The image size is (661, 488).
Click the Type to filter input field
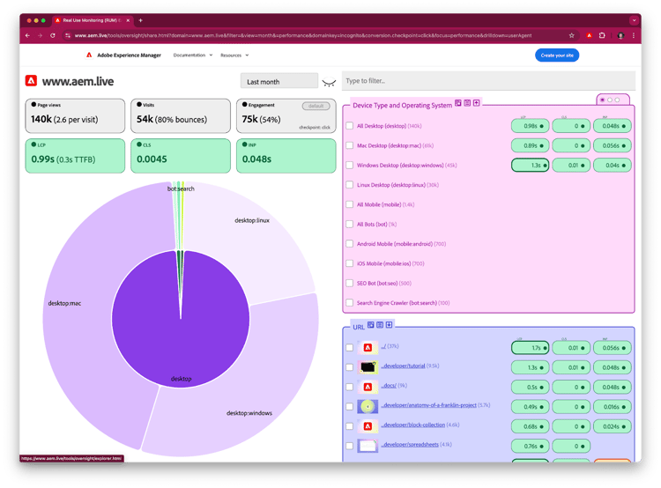click(x=488, y=81)
